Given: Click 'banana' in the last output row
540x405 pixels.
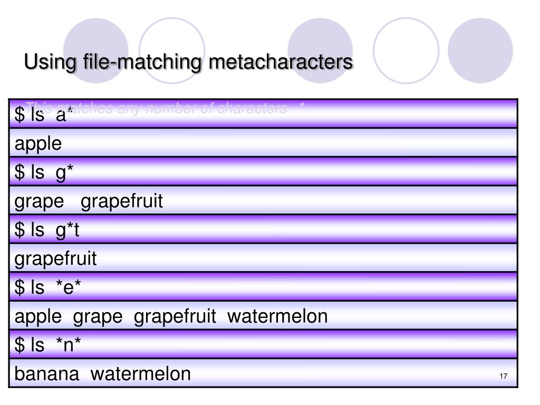Looking at the screenshot, I should pos(46,374).
